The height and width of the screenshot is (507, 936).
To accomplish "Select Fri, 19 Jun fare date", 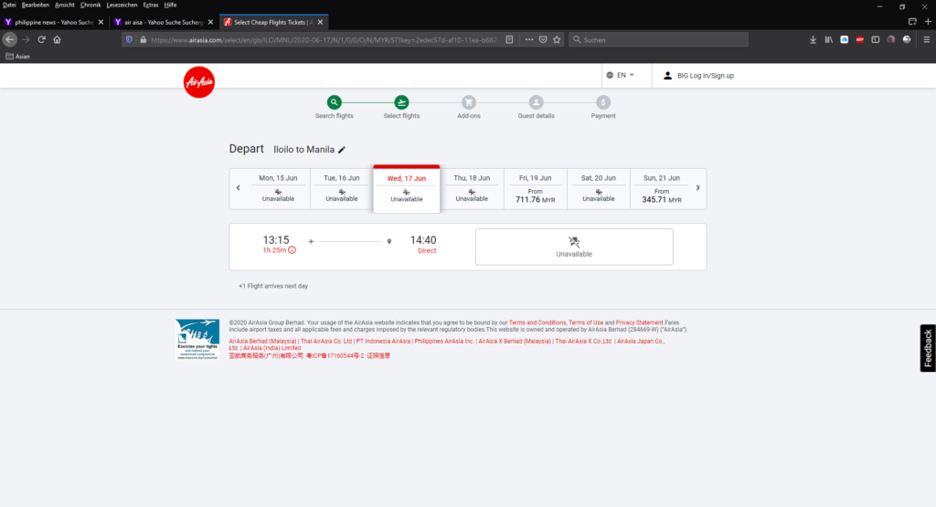I will coord(535,189).
